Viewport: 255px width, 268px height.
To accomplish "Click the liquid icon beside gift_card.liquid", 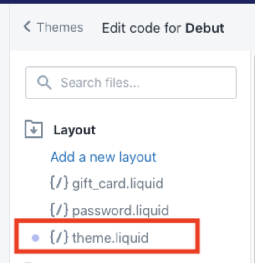I will coord(59,183).
